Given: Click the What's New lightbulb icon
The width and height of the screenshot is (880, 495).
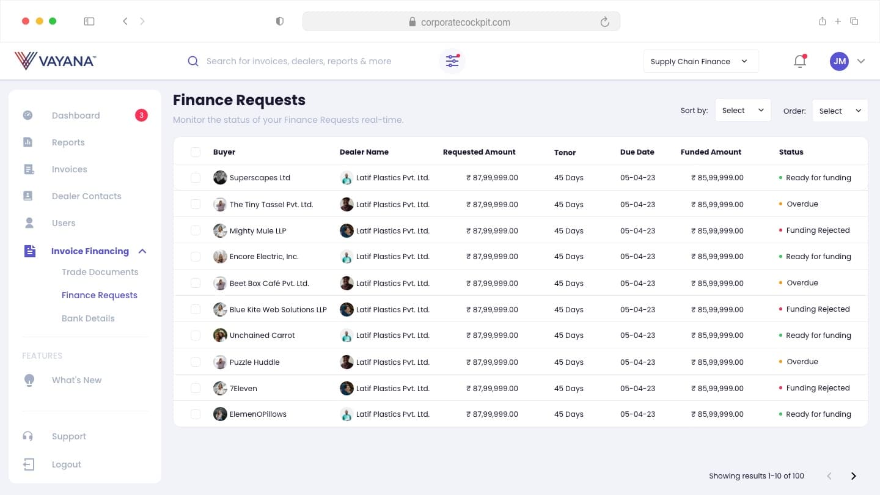Looking at the screenshot, I should (x=29, y=380).
